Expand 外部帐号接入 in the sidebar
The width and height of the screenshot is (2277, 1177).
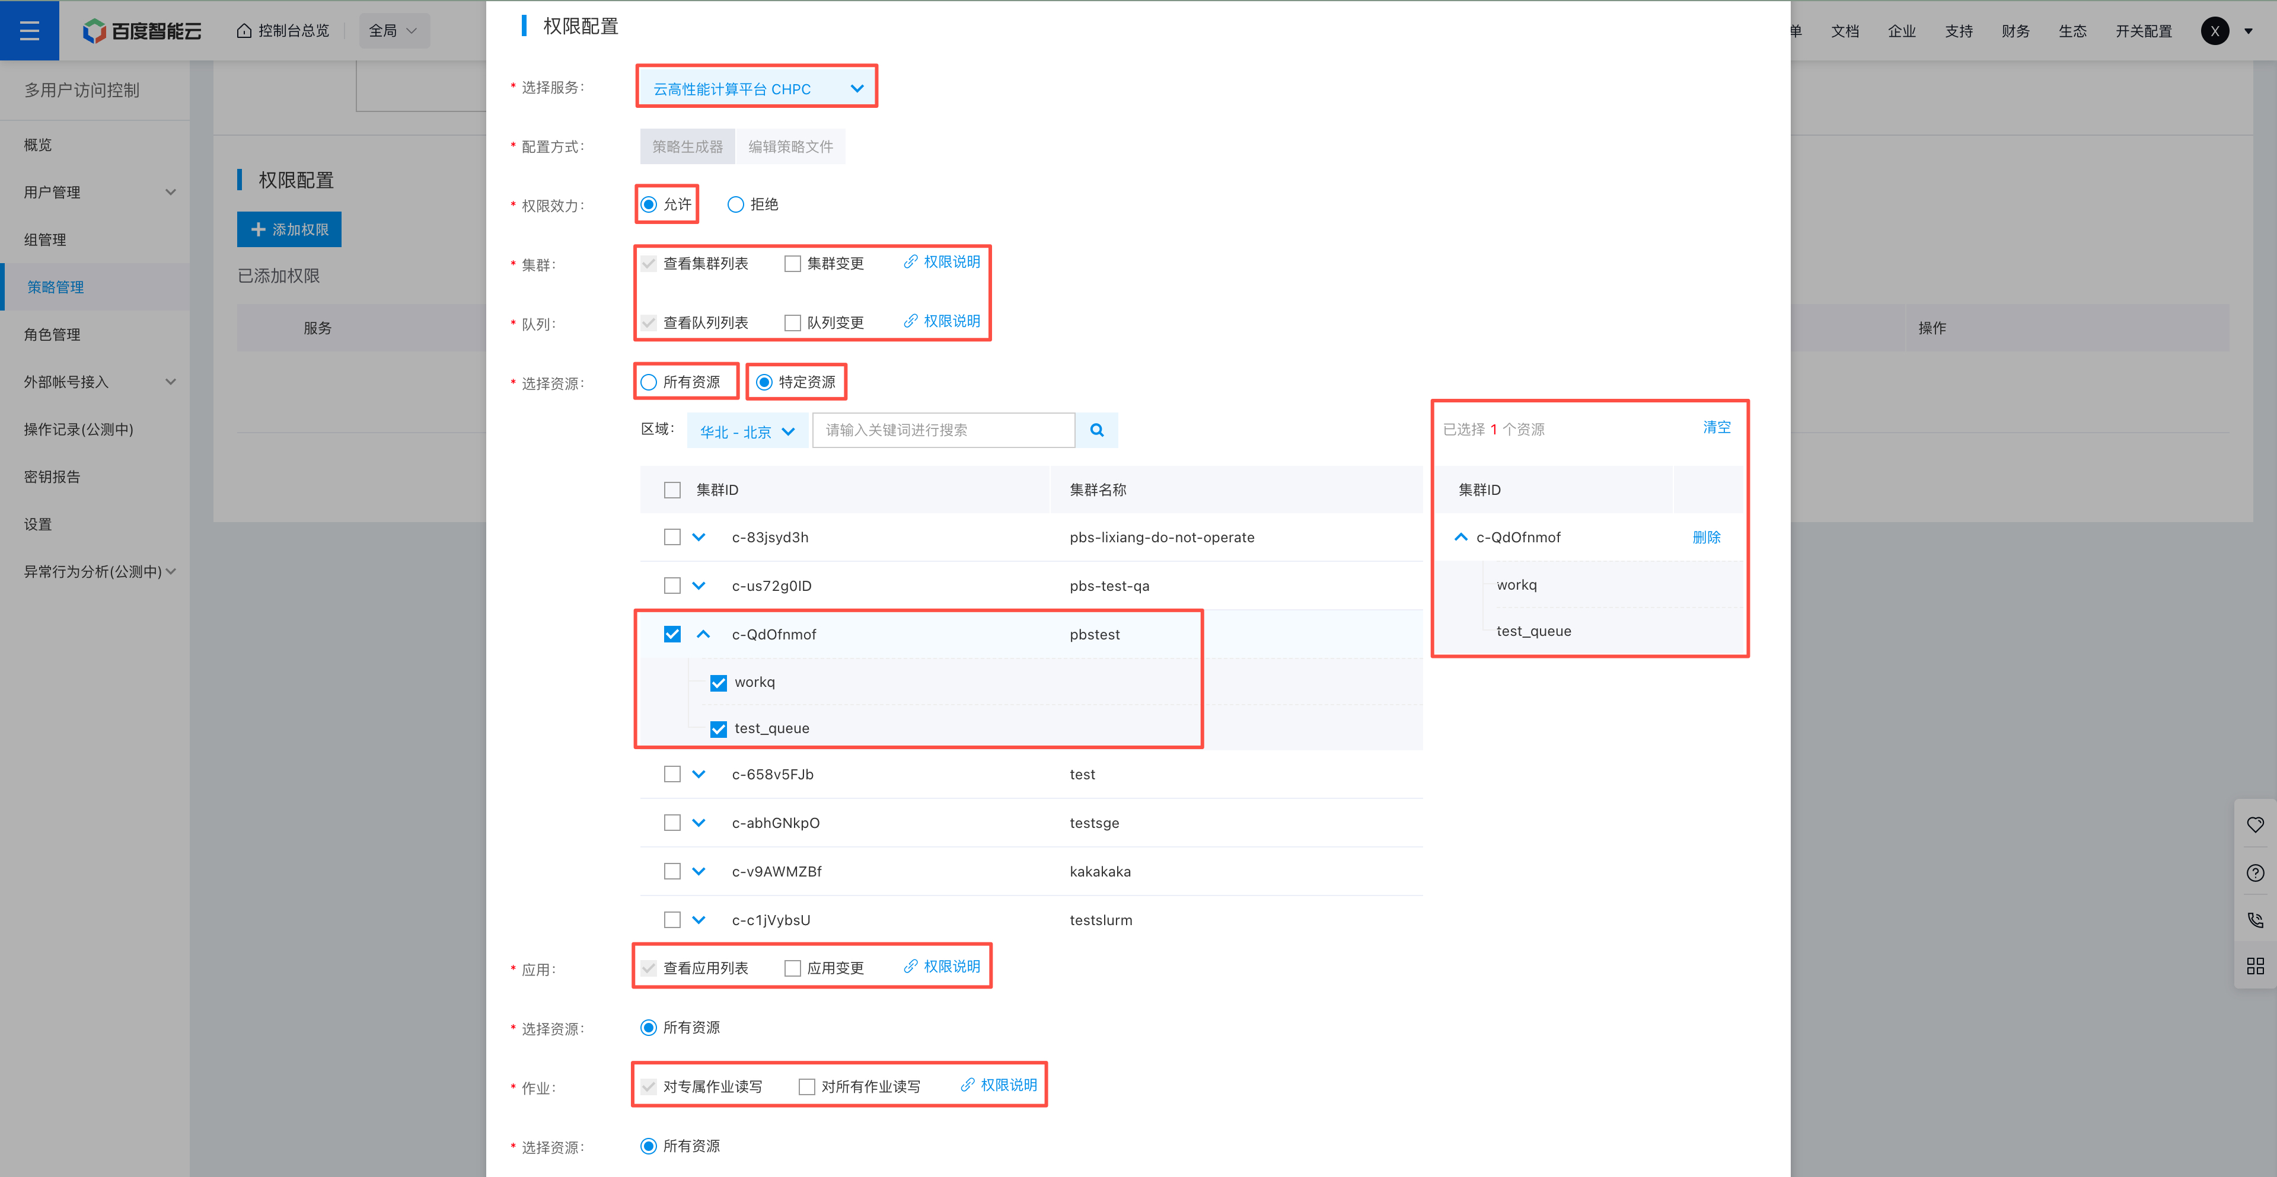pyautogui.click(x=95, y=383)
